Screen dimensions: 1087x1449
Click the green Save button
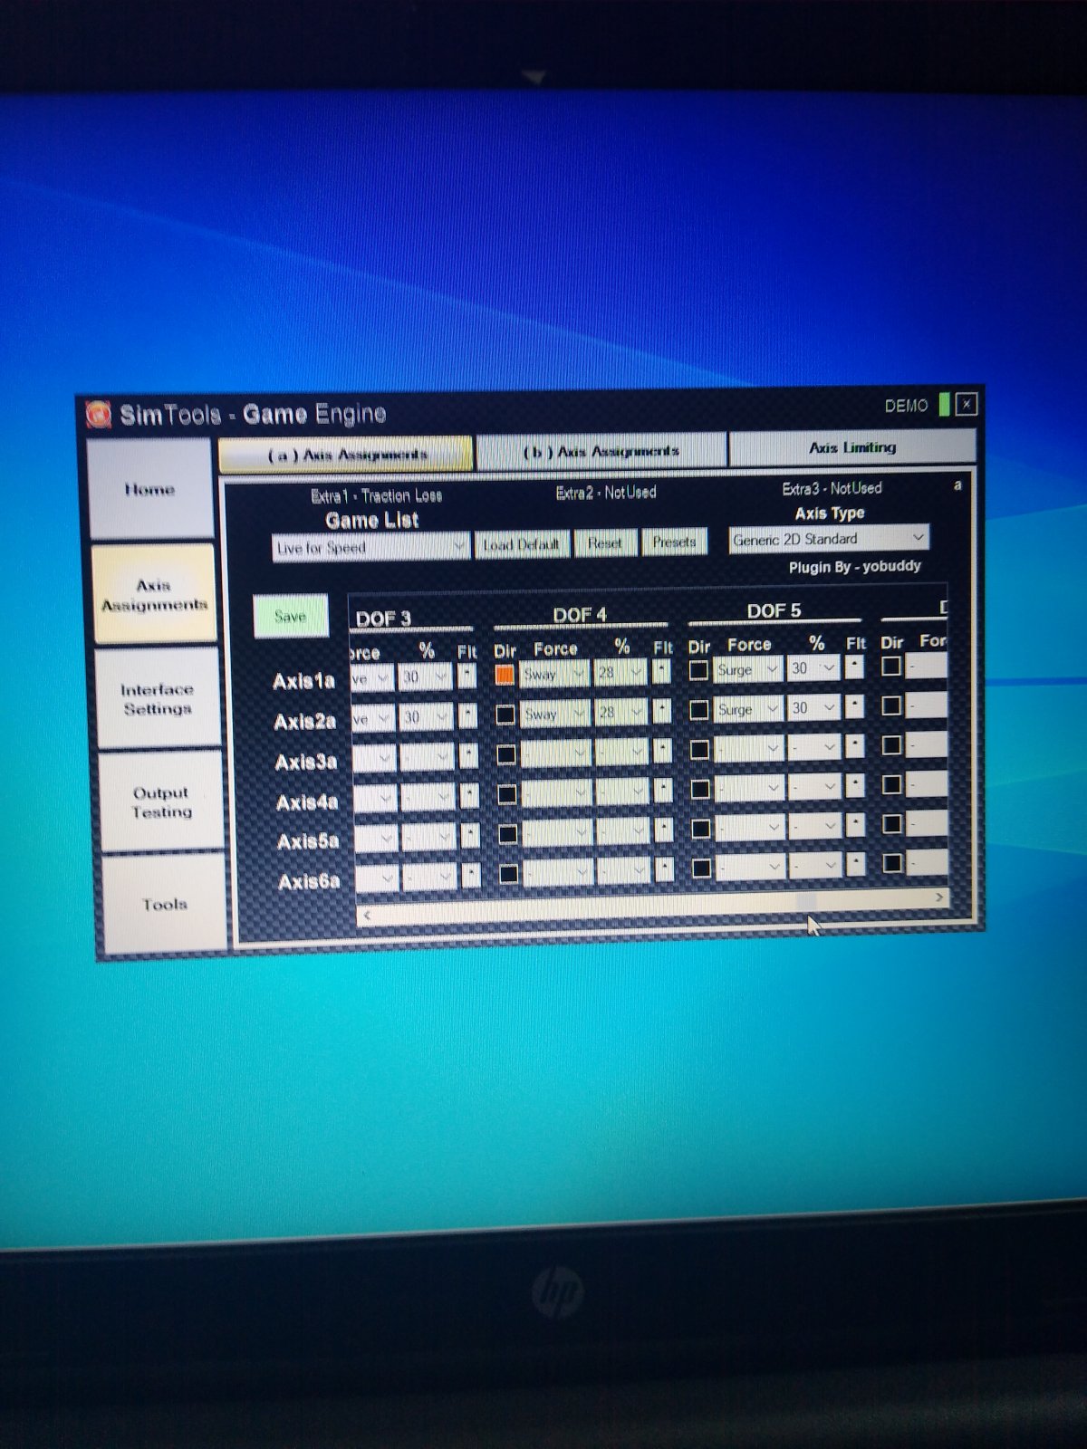pyautogui.click(x=290, y=617)
